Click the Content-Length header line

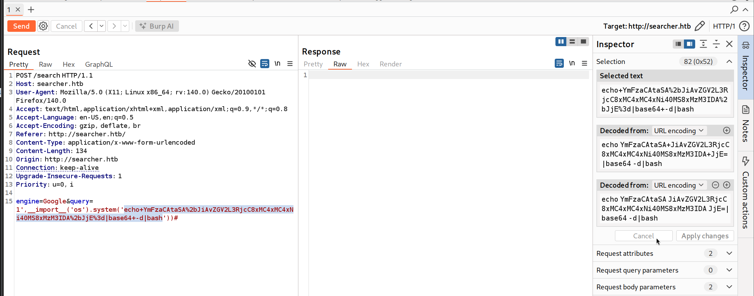point(51,151)
